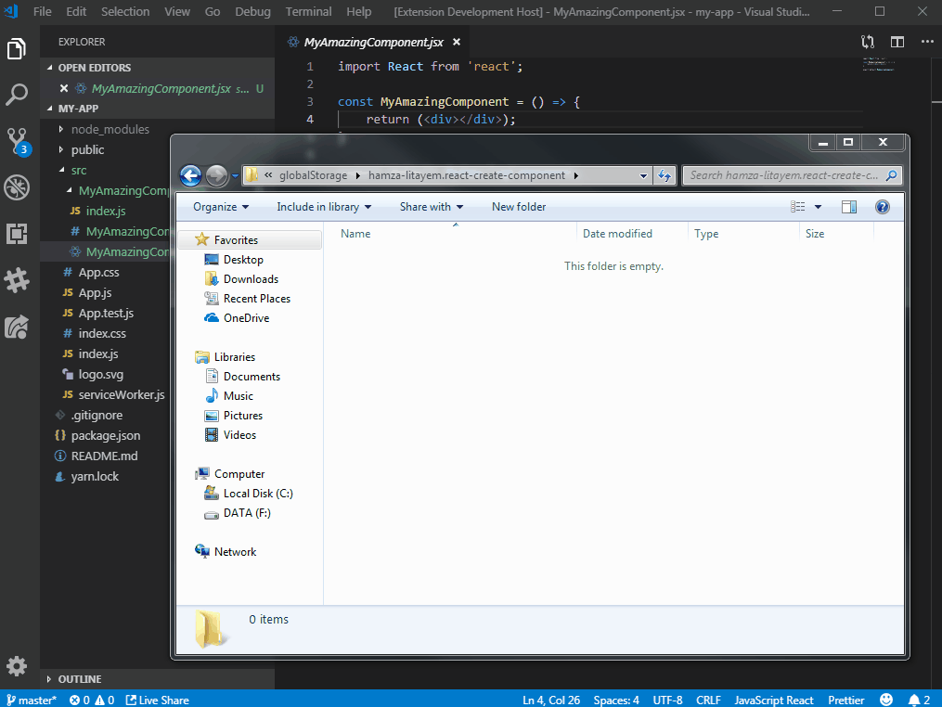Screen dimensions: 942x707
Task: Expand the public folder
Action: [60, 149]
